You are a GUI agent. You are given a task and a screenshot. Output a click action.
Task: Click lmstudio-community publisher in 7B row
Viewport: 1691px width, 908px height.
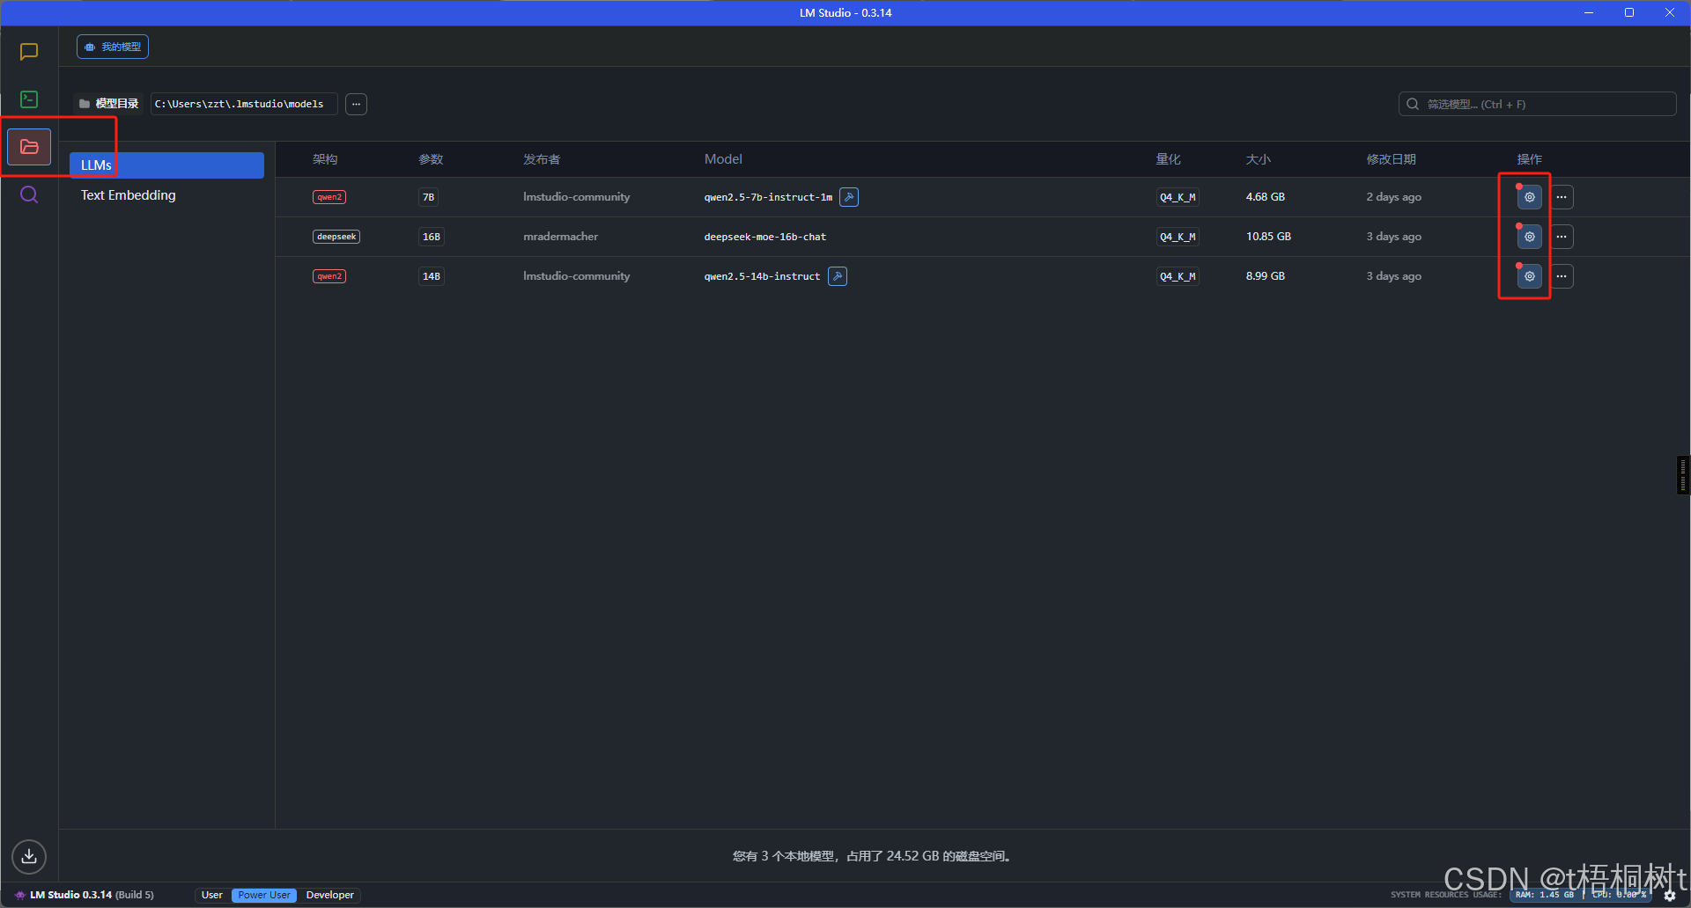pyautogui.click(x=577, y=197)
